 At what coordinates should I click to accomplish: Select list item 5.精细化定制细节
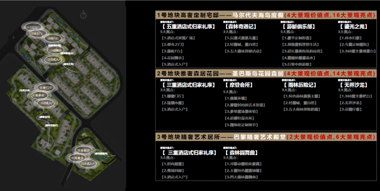click(241, 125)
